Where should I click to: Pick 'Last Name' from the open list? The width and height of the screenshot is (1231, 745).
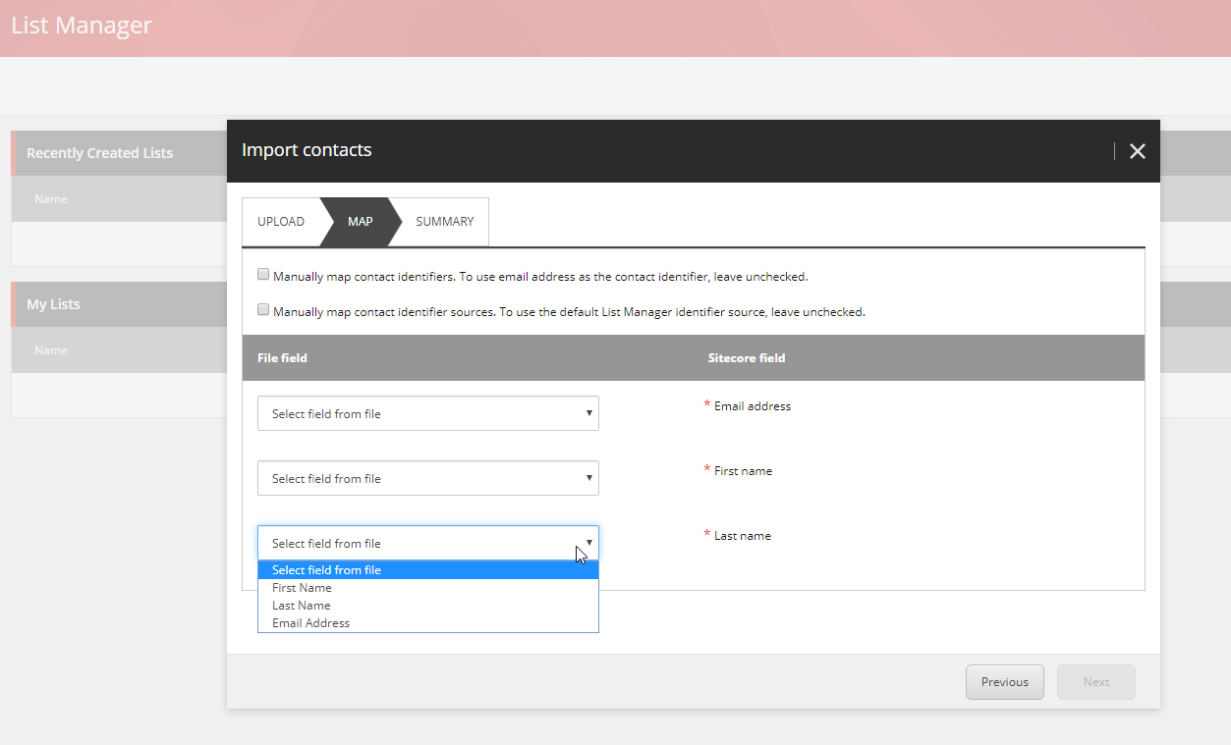[x=428, y=606]
